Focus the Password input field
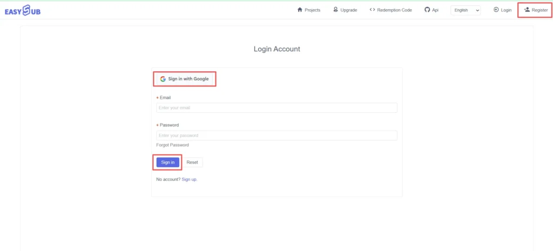 277,135
